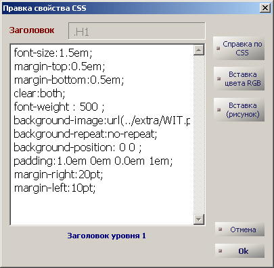Click the font-weight : 500 ; line
Image resolution: width=274 pixels, height=268 pixels.
coord(59,107)
